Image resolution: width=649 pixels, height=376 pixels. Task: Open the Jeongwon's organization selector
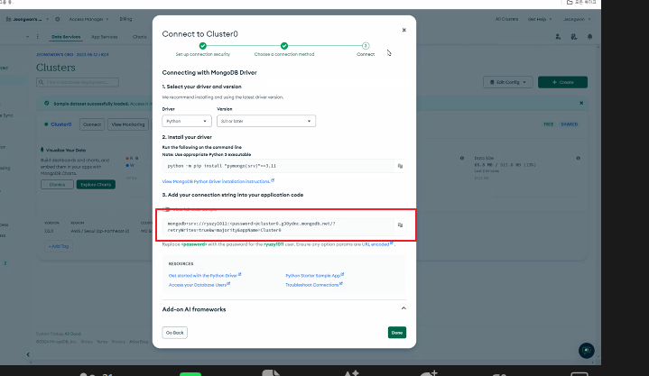tap(27, 19)
